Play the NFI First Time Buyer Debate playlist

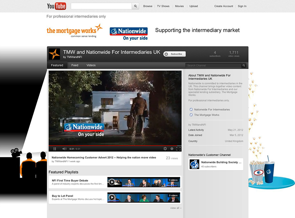(112, 182)
